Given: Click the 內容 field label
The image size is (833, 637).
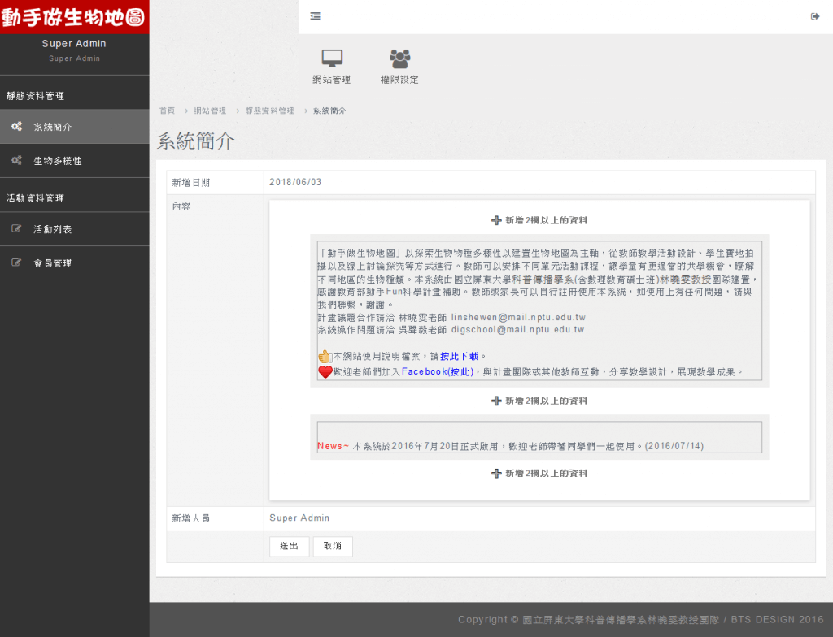Looking at the screenshot, I should pyautogui.click(x=181, y=206).
